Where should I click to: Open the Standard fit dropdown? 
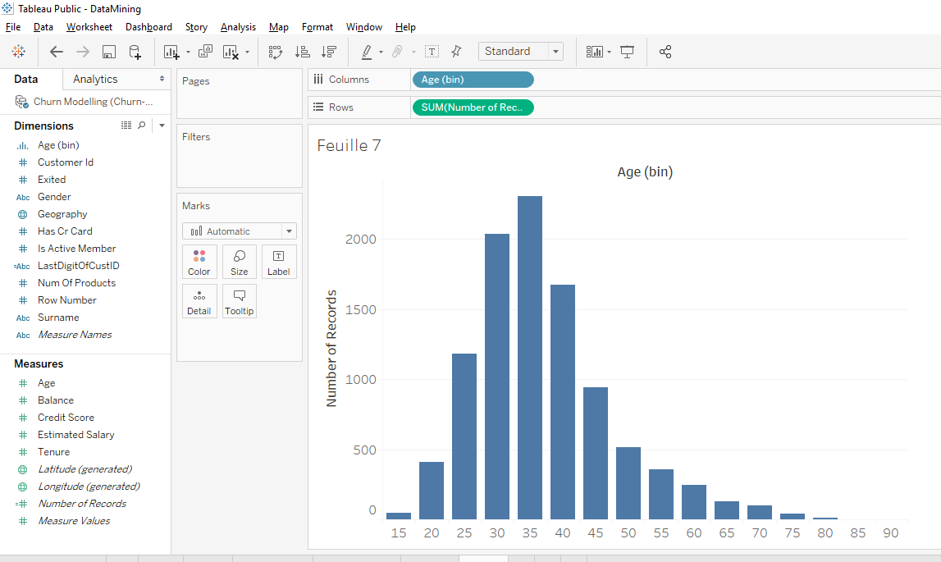pyautogui.click(x=520, y=51)
